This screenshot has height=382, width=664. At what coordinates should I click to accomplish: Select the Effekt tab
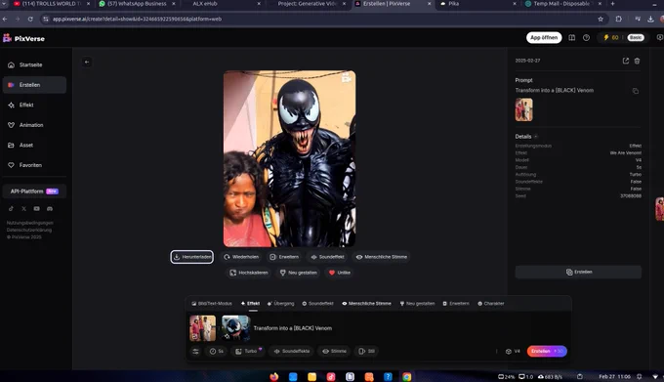tap(250, 304)
